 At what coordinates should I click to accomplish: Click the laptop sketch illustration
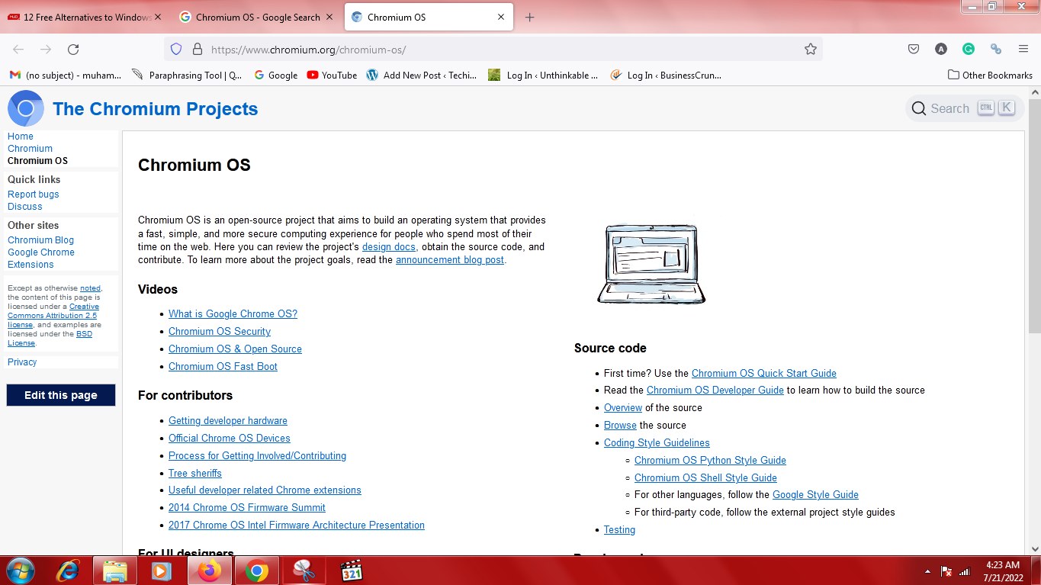(651, 264)
